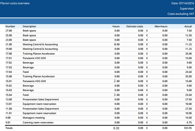Viewport: 195px width, 131px height.
Task: Select Training Planon Accelerator row 17.00
Action: point(99,54)
